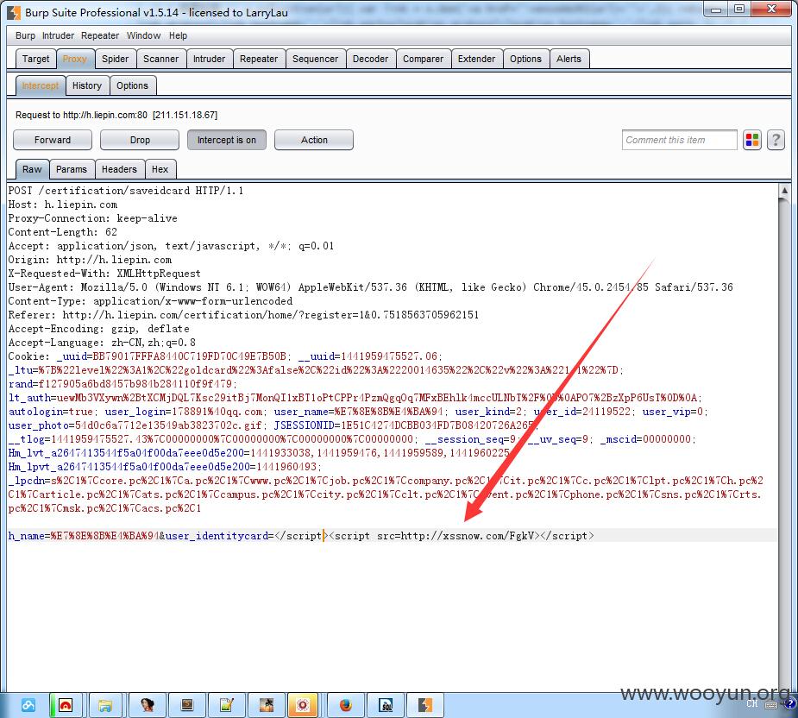Open the Burp menu

25,35
